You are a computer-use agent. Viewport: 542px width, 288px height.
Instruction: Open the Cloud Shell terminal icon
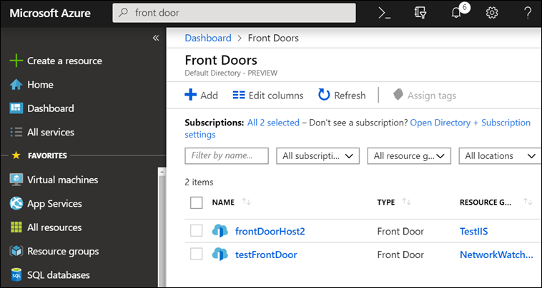(x=385, y=13)
